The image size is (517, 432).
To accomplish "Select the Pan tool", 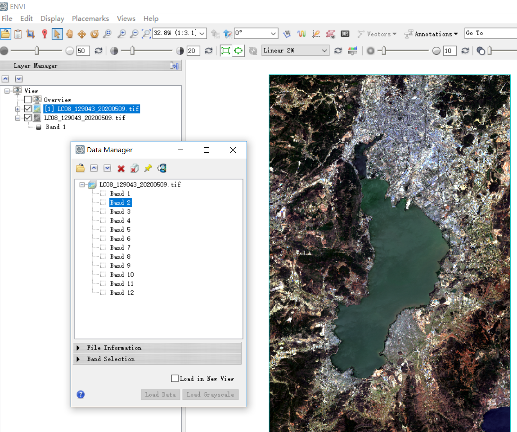I will (x=69, y=34).
